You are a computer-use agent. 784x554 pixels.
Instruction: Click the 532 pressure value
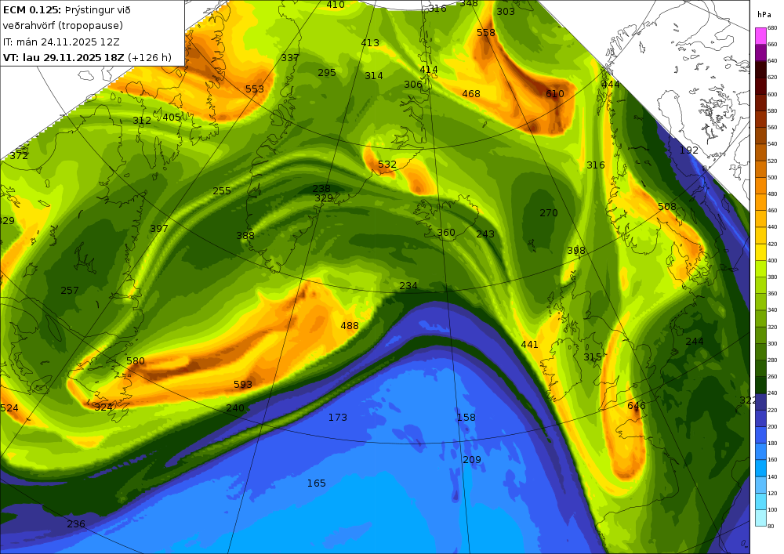point(387,165)
